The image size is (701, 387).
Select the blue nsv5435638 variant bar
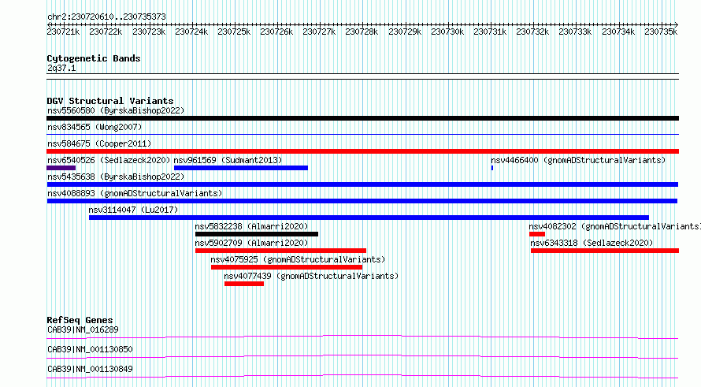coord(362,184)
